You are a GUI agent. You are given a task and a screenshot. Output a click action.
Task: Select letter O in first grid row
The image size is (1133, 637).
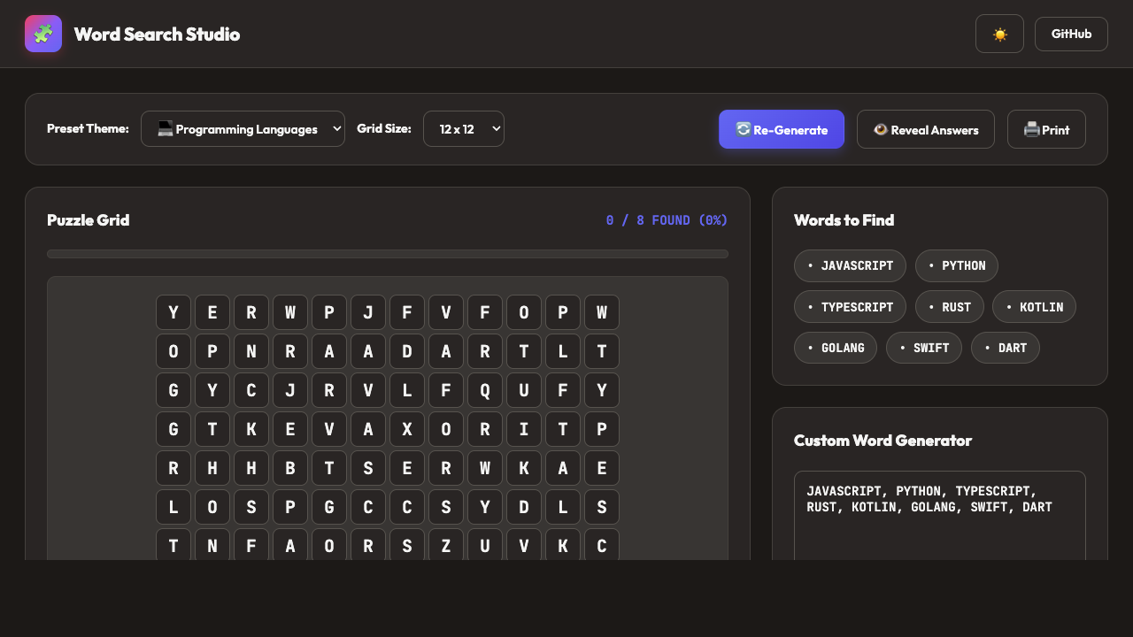(524, 312)
